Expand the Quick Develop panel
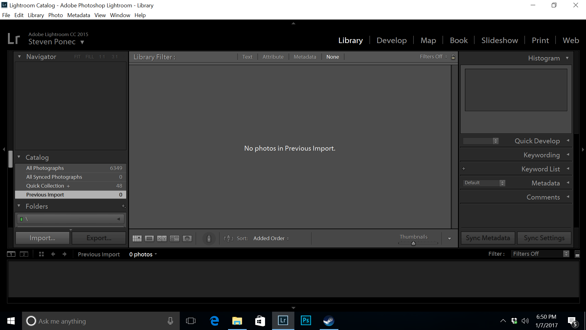586x330 pixels. 568,141
